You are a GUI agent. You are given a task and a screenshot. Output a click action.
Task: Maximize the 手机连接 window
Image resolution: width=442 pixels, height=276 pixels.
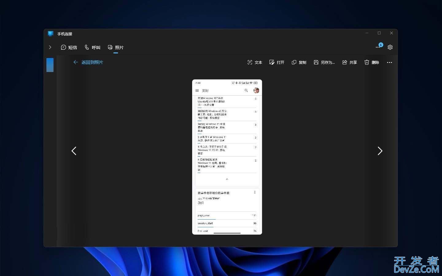(379, 33)
